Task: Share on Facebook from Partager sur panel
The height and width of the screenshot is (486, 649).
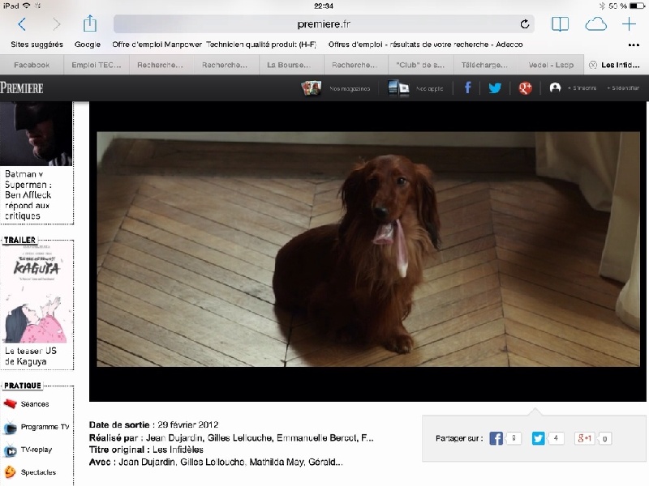Action: pyautogui.click(x=496, y=438)
